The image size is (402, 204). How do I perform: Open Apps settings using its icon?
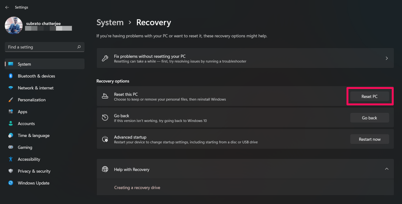point(11,112)
